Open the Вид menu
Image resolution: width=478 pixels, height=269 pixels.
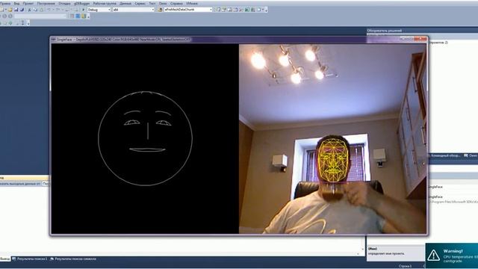[16, 3]
